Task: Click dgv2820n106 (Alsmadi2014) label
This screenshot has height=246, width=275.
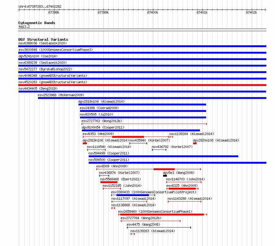Action: point(216,140)
